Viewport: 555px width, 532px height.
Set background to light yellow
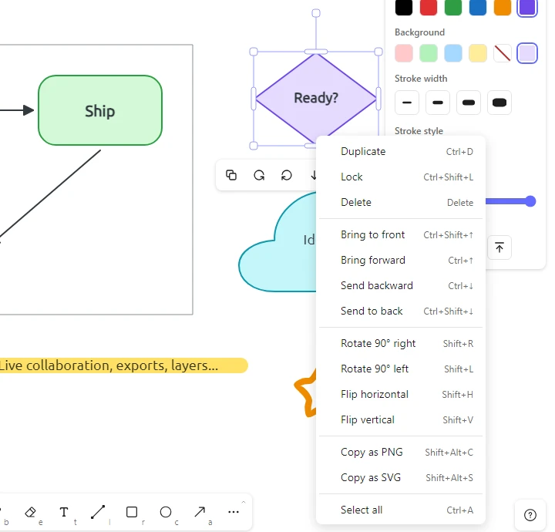pyautogui.click(x=478, y=53)
